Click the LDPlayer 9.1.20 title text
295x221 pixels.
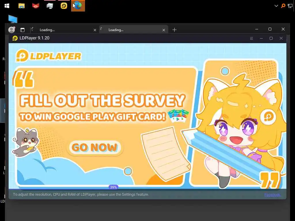point(35,38)
